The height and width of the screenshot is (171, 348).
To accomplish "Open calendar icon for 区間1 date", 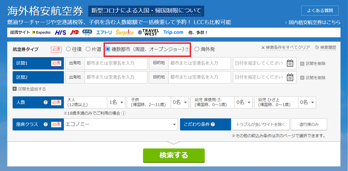I will 290,63.
